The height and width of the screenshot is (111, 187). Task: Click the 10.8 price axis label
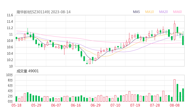click(10, 41)
